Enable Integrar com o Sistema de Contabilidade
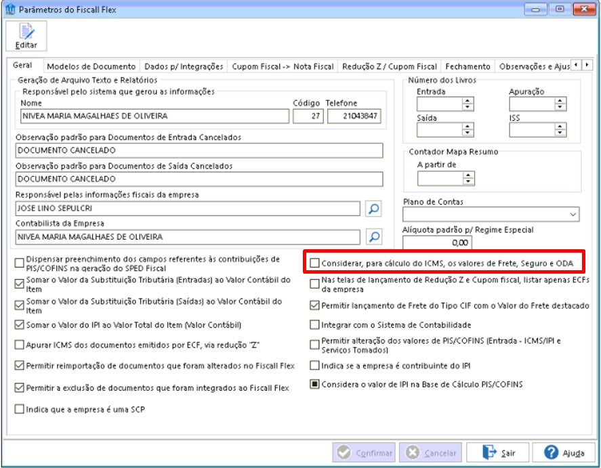 tap(314, 325)
